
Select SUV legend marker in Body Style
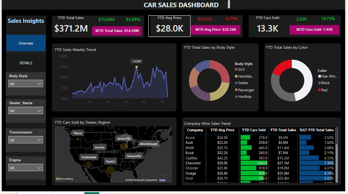click(x=236, y=70)
